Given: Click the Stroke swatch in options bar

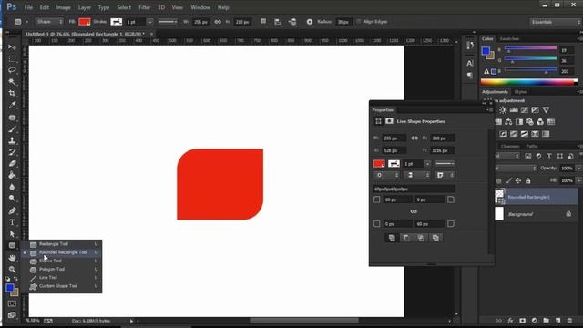Looking at the screenshot, I should click(x=116, y=22).
